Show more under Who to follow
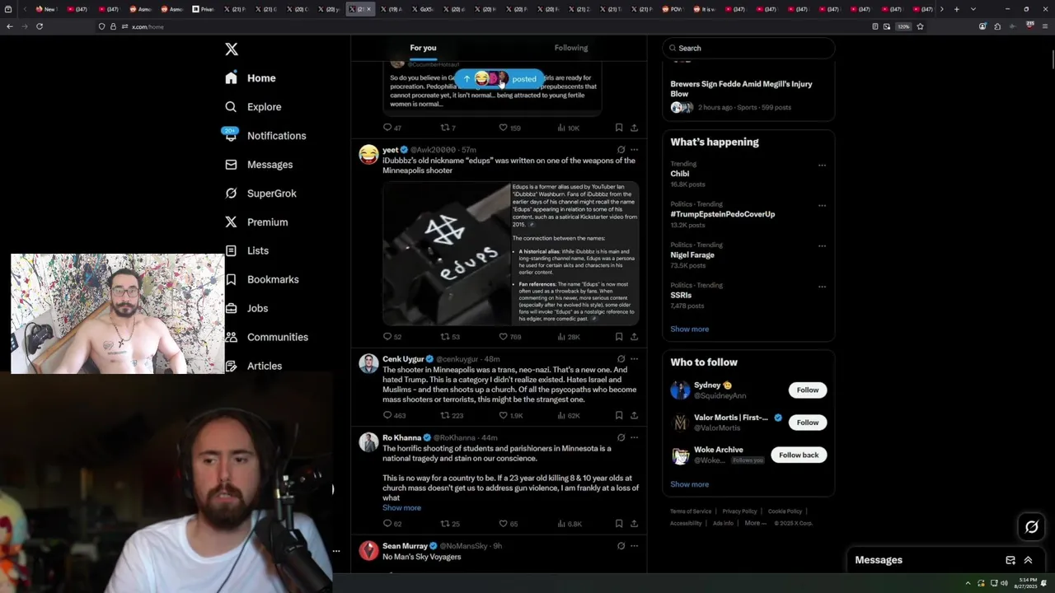The height and width of the screenshot is (593, 1055). pyautogui.click(x=690, y=484)
